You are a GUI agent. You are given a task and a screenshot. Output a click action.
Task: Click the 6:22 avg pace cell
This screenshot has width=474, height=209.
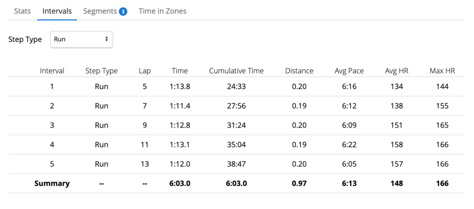349,145
